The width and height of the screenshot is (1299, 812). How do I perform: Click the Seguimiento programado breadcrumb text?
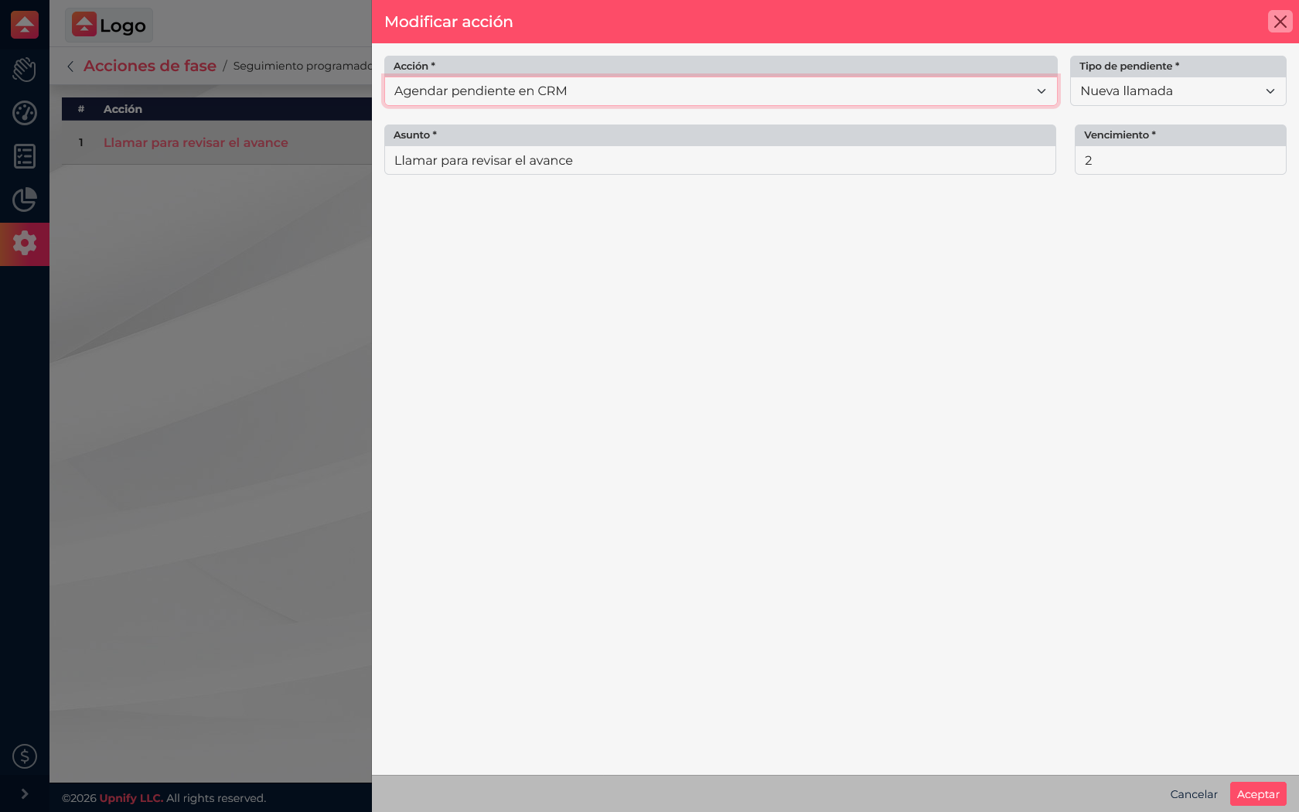(x=302, y=66)
